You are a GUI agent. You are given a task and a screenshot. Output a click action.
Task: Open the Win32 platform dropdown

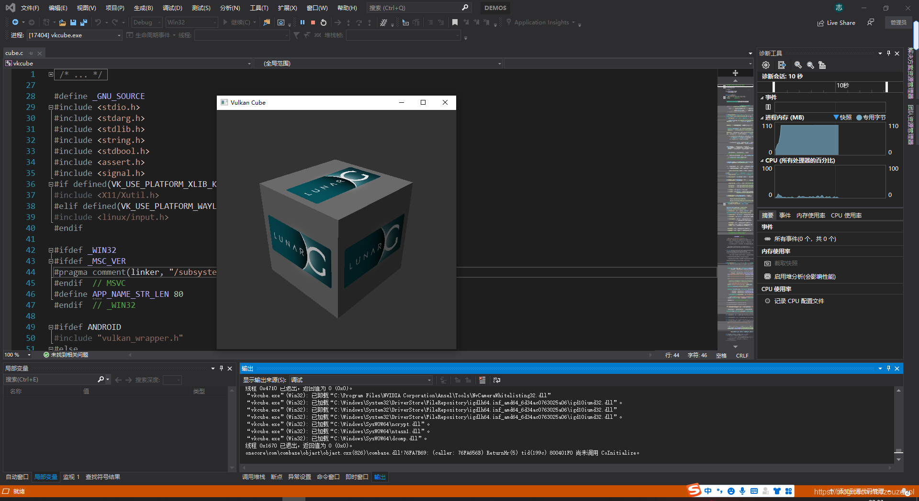(191, 22)
